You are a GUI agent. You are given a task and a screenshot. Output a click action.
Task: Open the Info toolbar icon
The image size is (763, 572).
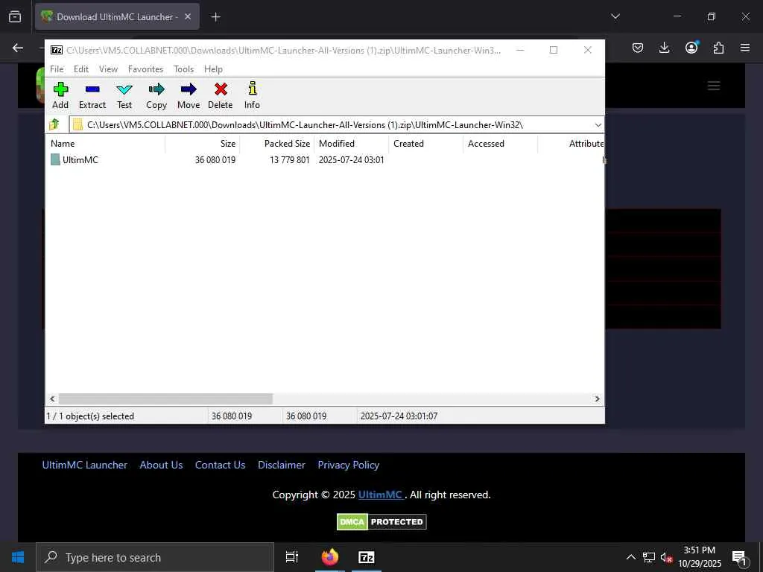click(252, 95)
